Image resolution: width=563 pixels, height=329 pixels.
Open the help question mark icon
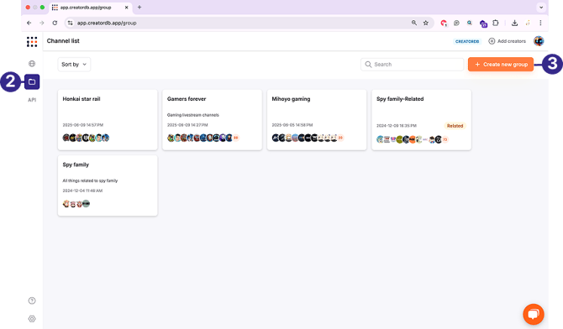click(x=32, y=300)
